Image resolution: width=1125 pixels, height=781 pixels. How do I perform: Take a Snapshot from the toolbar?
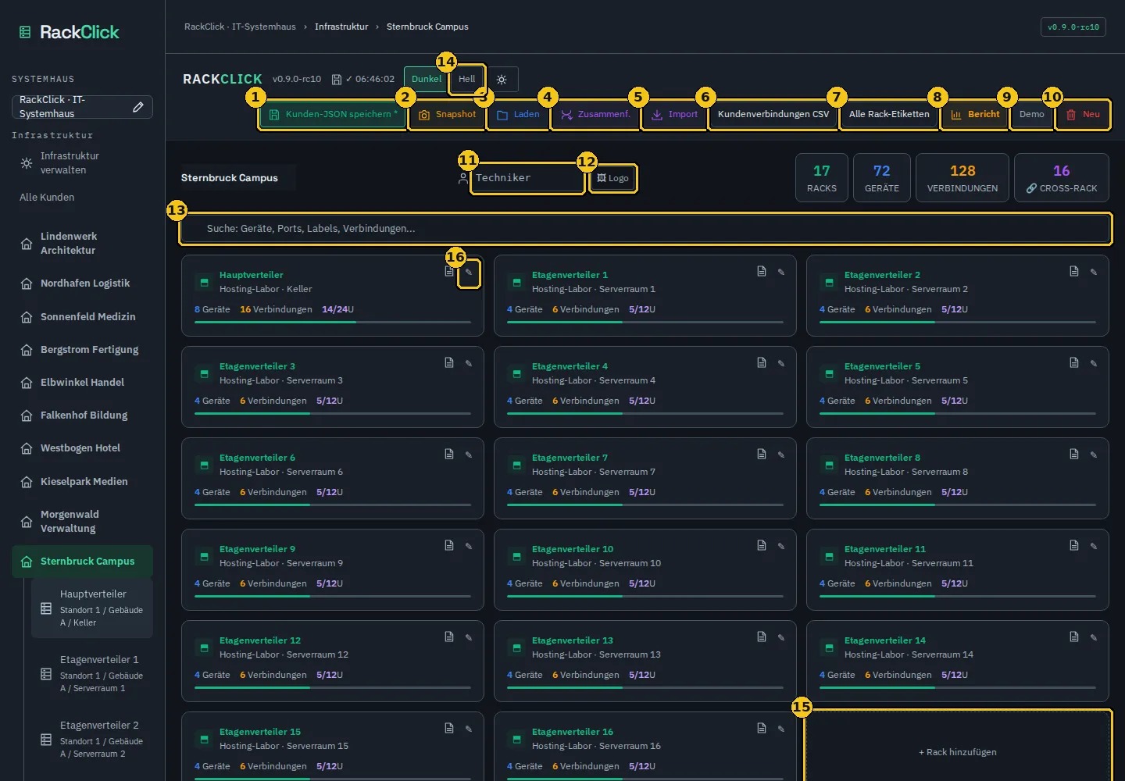(447, 114)
